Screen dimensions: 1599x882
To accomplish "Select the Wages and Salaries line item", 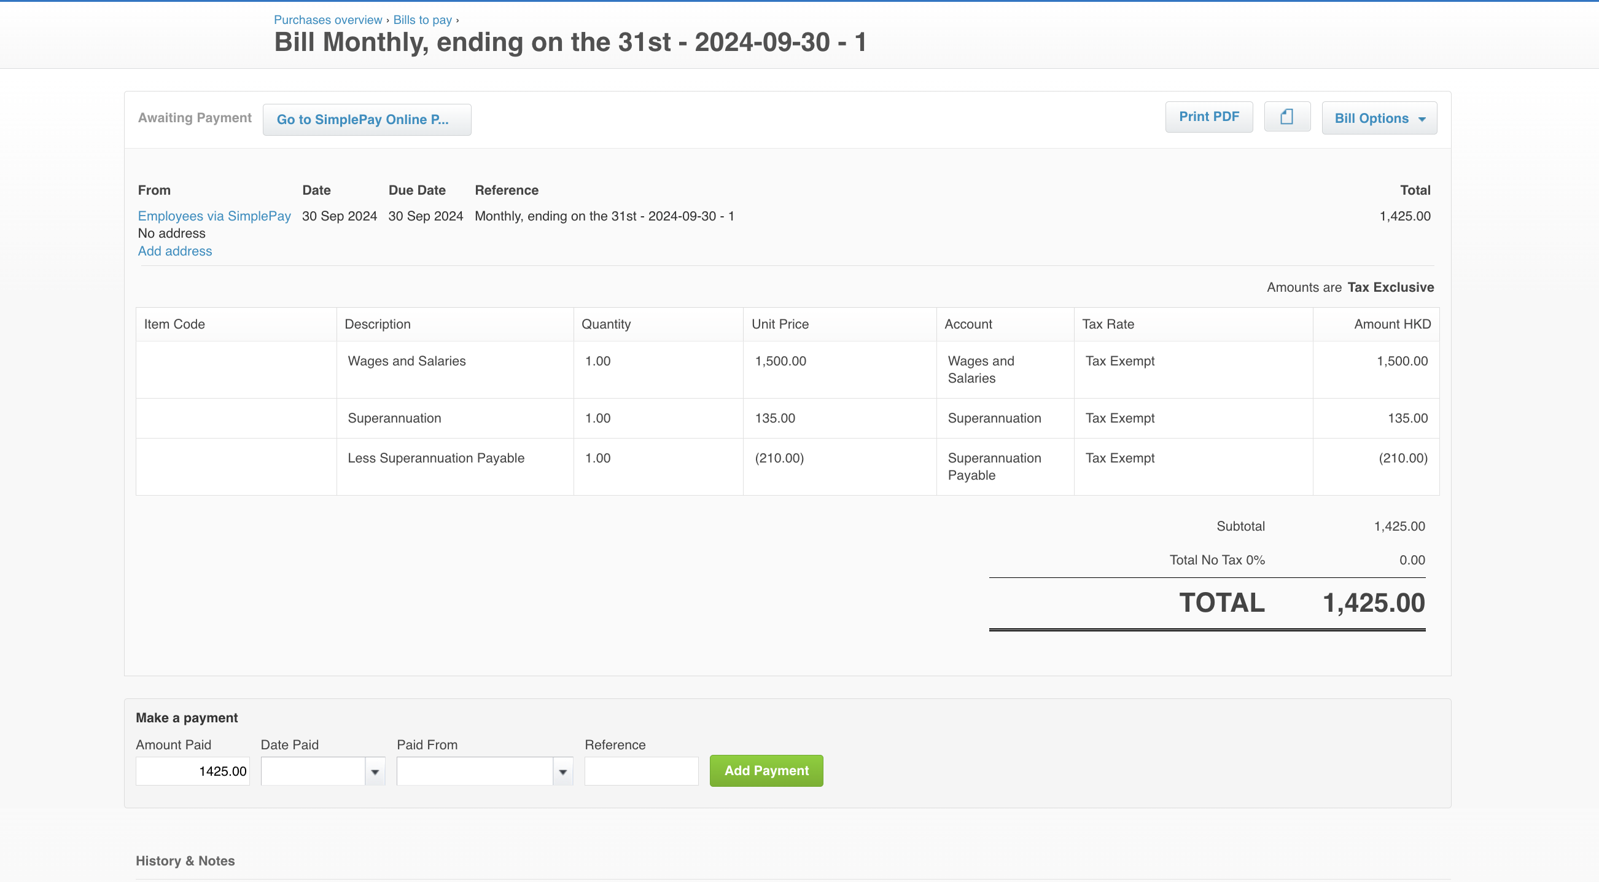I will pos(407,361).
